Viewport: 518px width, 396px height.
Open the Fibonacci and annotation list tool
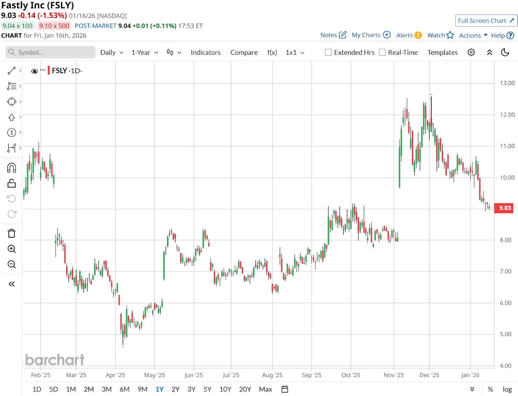[12, 86]
